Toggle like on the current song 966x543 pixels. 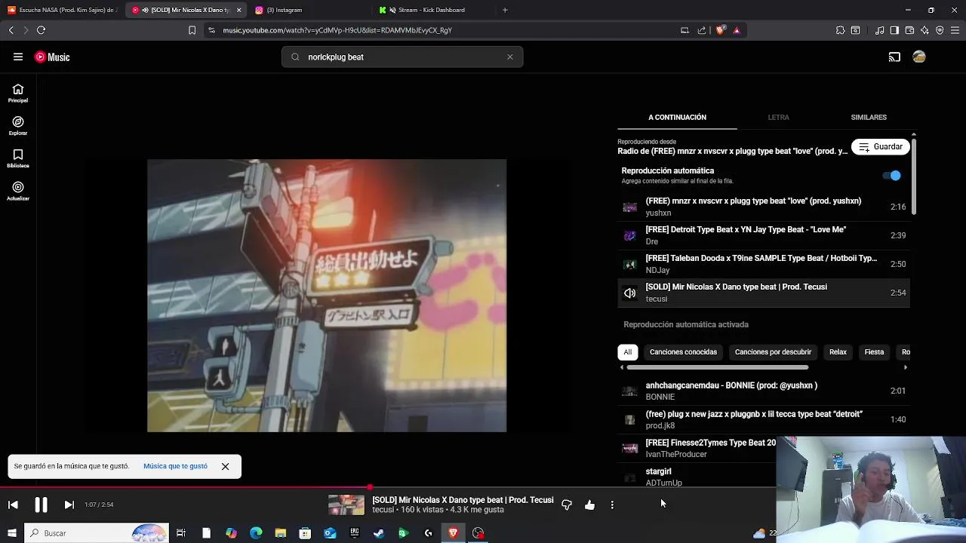coord(589,505)
